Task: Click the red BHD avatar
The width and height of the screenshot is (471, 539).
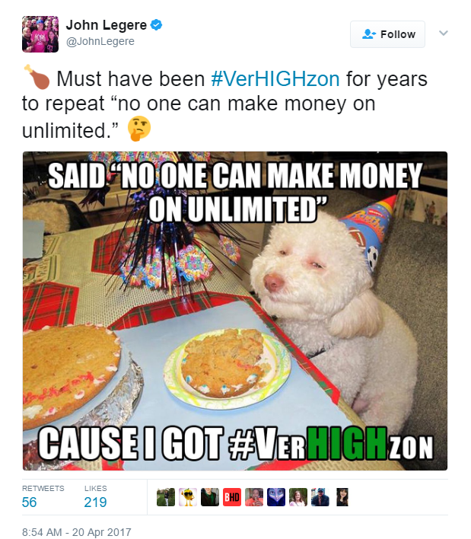Action: coord(232,497)
